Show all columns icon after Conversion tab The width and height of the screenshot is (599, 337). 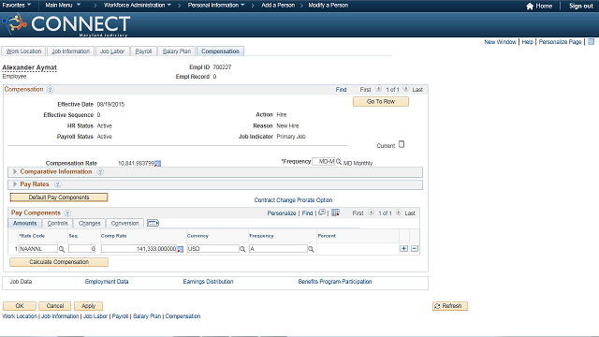coord(153,223)
